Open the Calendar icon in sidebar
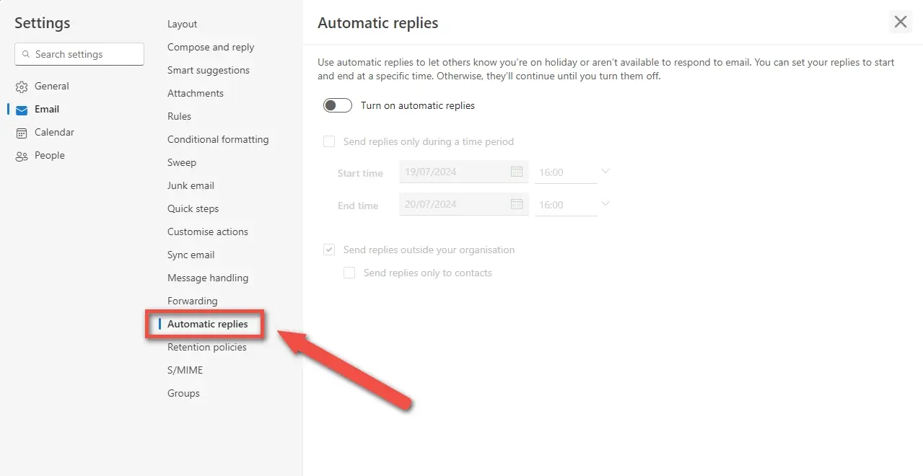 (x=22, y=133)
